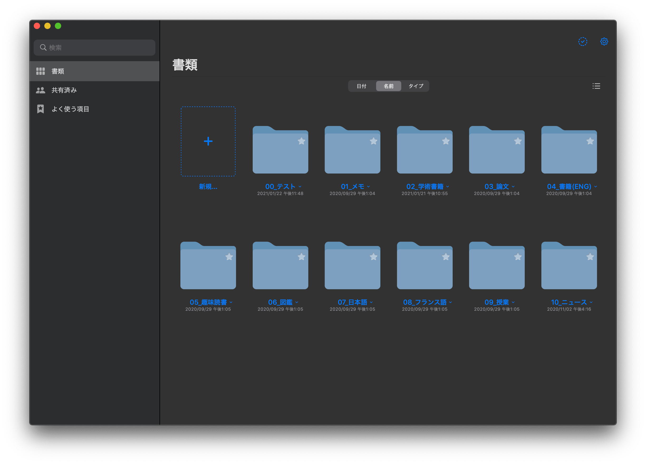
Task: Click the 新規... link
Action: (208, 187)
